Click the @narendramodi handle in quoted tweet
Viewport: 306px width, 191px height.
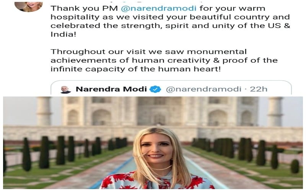tap(203, 89)
